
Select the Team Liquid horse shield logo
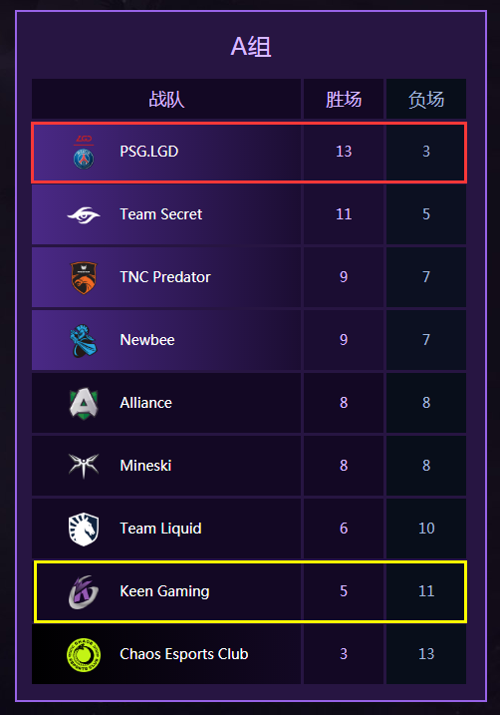pos(84,529)
